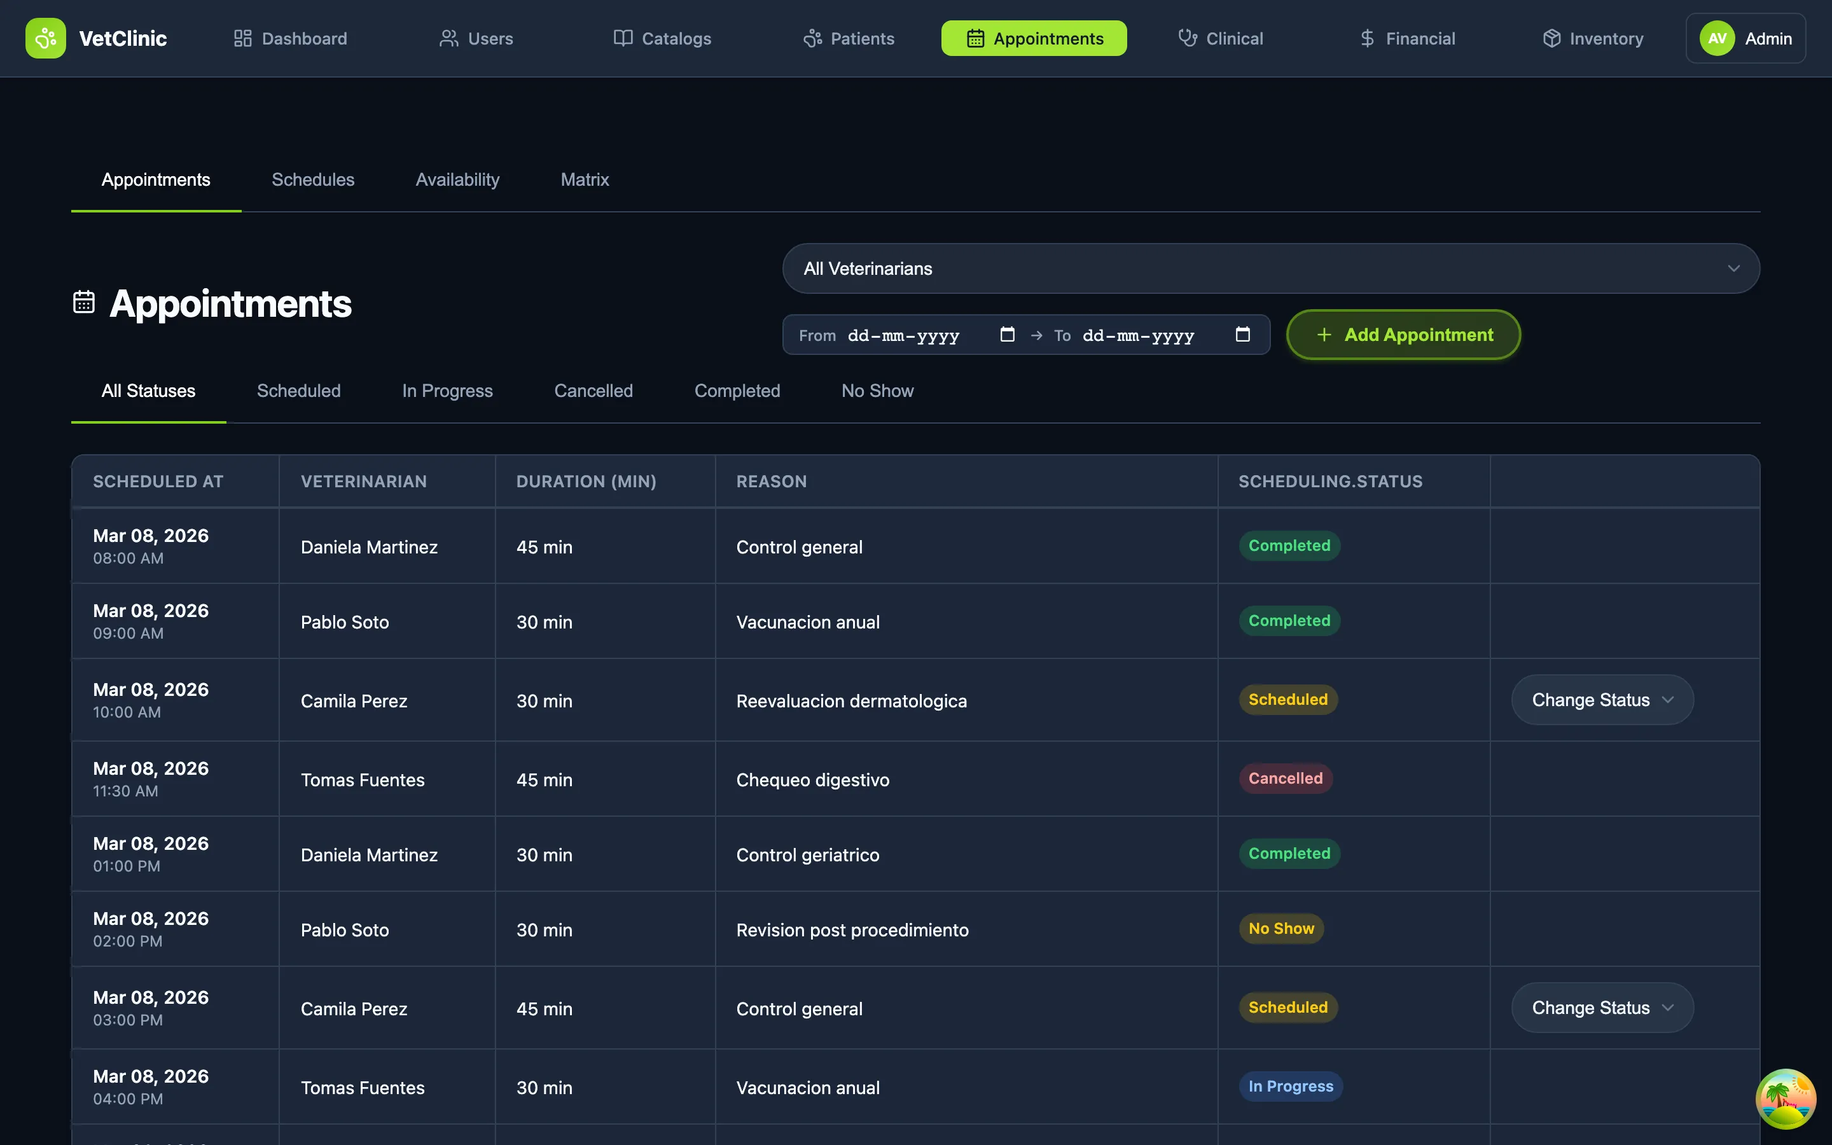Viewport: 1832px width, 1145px height.
Task: Click the From date calendar picker icon
Action: tap(1007, 334)
